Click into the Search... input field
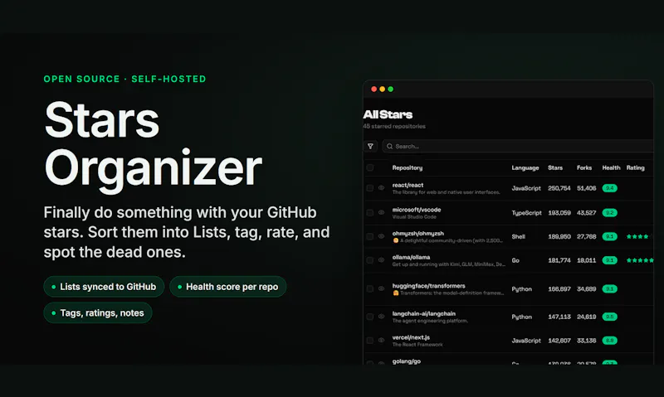 (x=517, y=147)
